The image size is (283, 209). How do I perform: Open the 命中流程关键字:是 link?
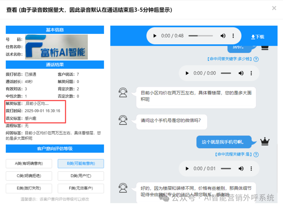click(x=233, y=154)
